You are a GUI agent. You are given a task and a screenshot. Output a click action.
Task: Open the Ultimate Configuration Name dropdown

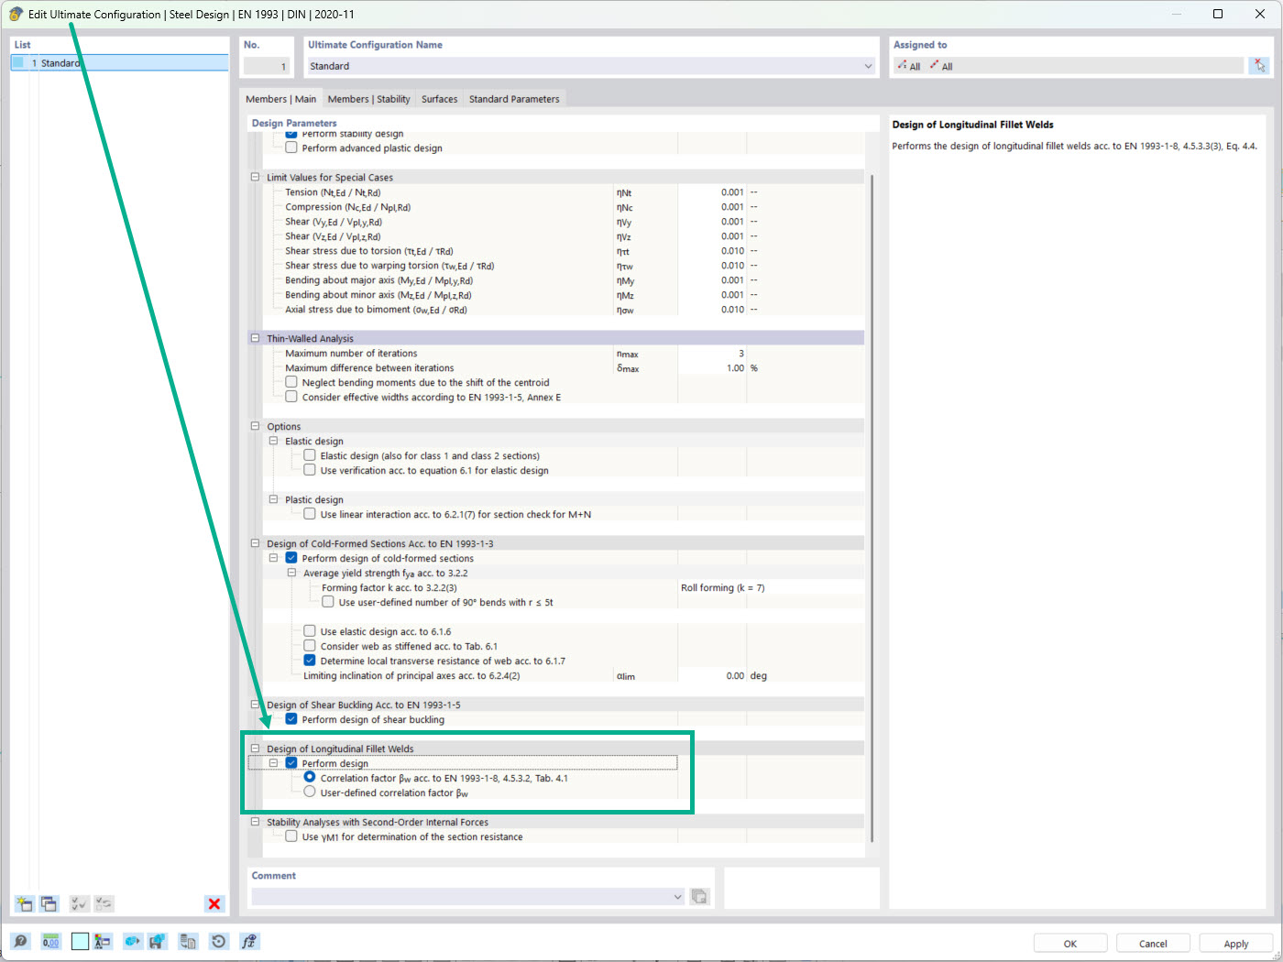point(868,66)
